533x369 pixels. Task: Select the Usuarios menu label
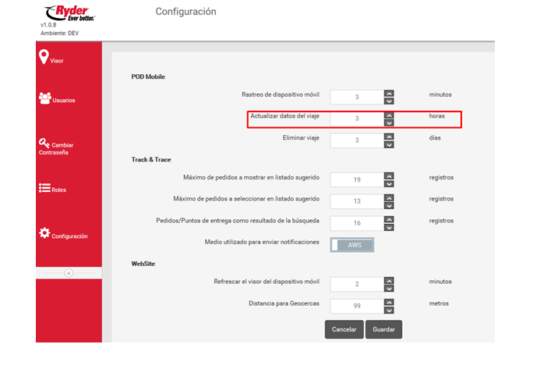click(64, 101)
